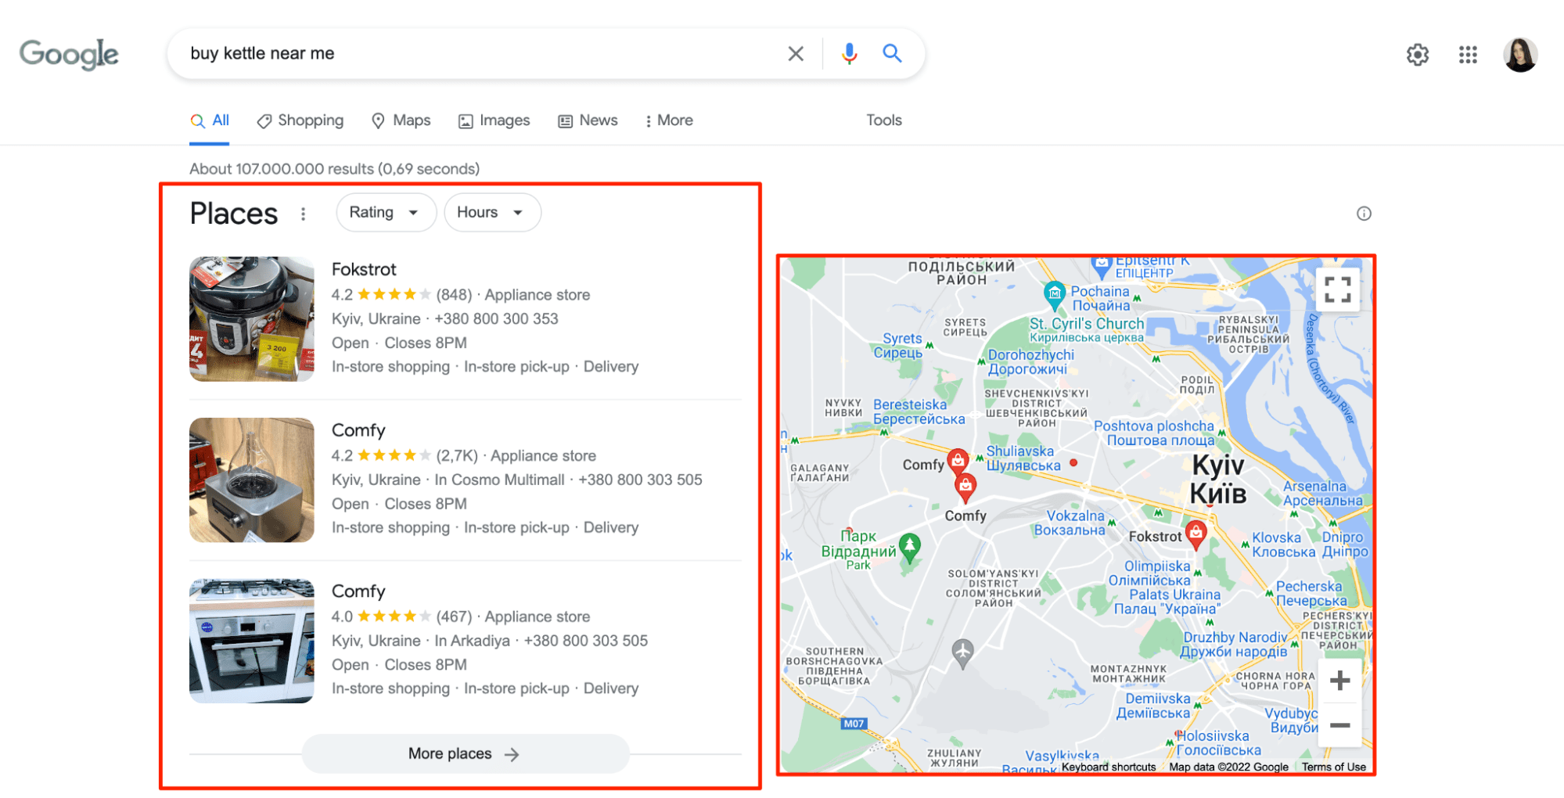Click Vokzalna station label on map
The width and height of the screenshot is (1564, 798).
[1070, 523]
